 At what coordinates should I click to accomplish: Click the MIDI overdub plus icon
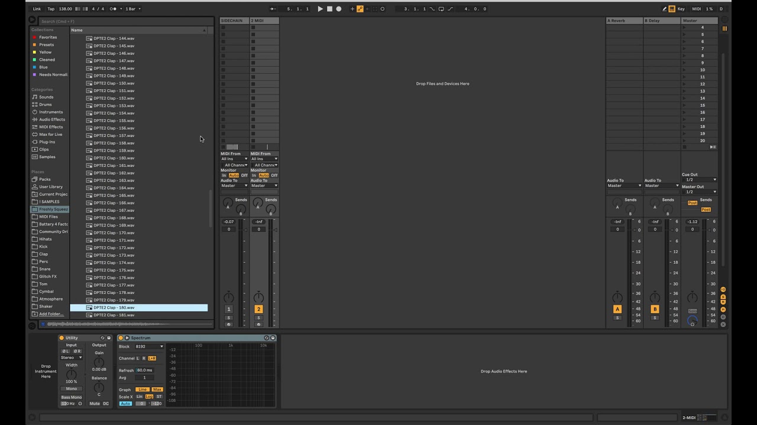[352, 9]
